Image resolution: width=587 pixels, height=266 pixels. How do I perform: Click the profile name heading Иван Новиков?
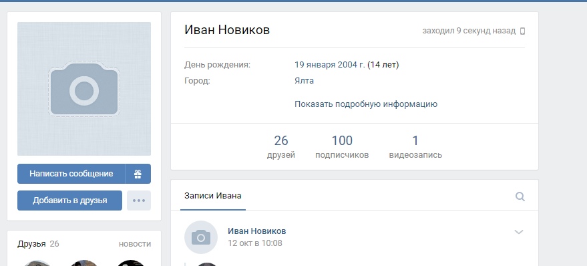coord(227,30)
